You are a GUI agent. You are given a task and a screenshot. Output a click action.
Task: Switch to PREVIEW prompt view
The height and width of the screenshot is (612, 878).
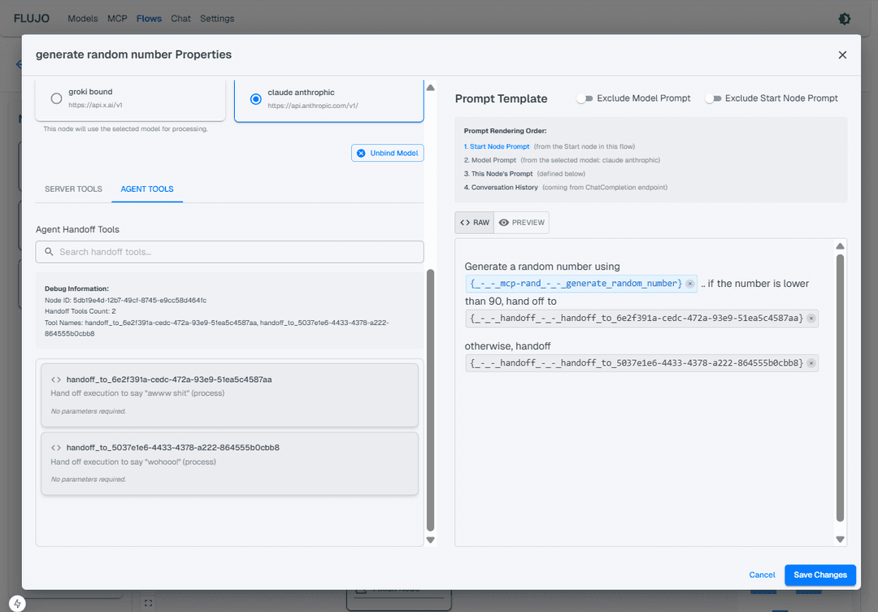[x=521, y=223]
